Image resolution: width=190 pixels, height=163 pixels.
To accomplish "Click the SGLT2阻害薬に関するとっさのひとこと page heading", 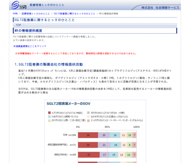I will pos(44,20).
